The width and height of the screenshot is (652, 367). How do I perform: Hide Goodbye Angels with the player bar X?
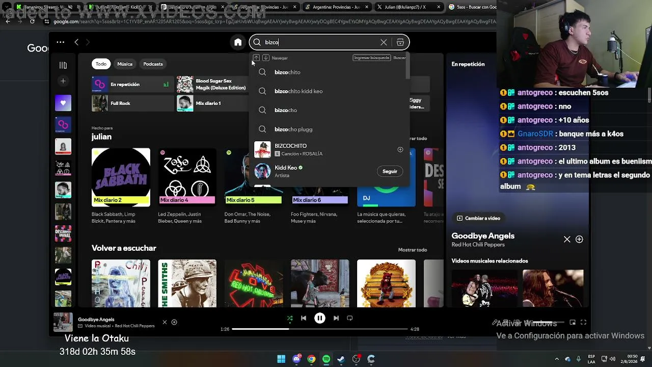click(x=165, y=322)
